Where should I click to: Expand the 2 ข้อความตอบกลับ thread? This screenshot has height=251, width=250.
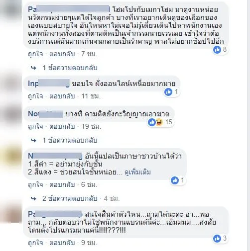click(x=70, y=198)
